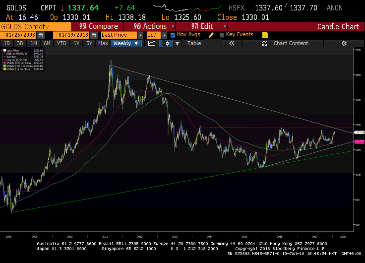Open the 97) Edit menu
The image size is (365, 263).
click(201, 26)
